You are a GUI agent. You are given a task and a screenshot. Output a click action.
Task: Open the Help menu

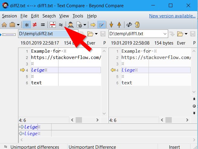92,16
